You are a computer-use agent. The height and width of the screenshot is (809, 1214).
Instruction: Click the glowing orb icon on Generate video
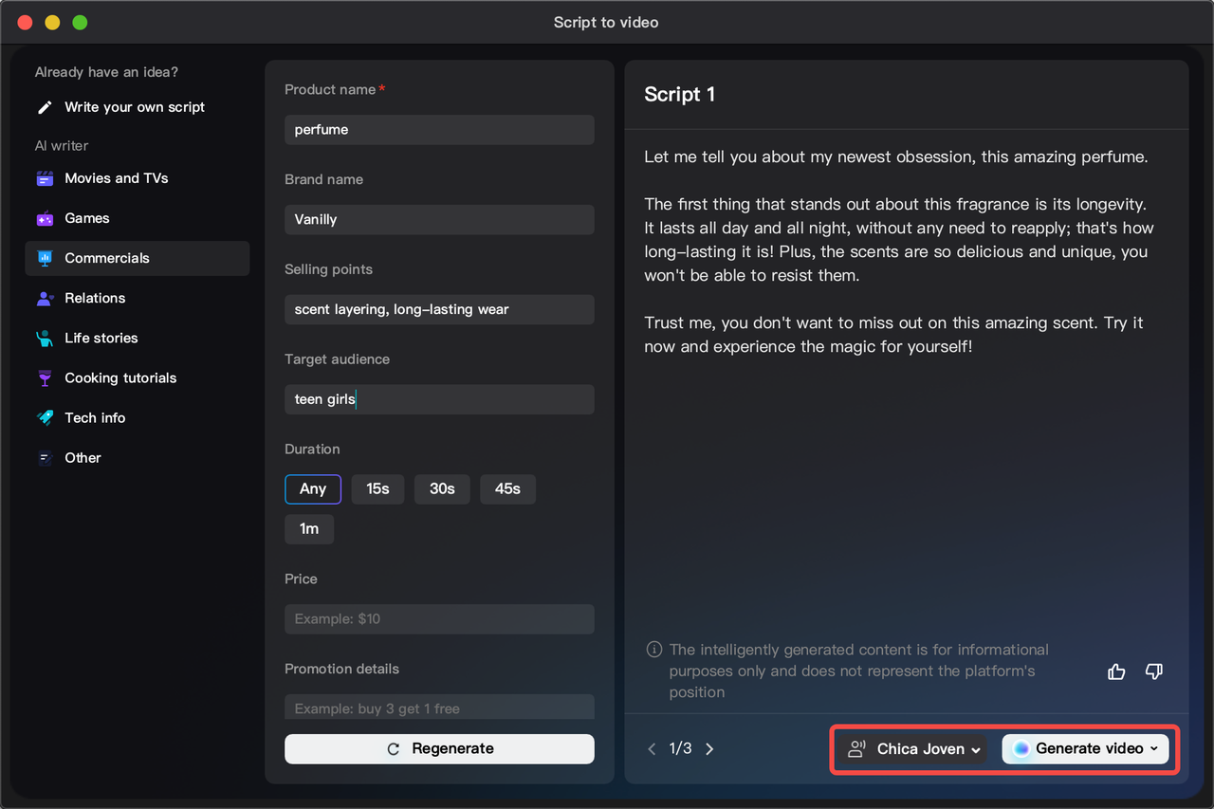(1021, 748)
